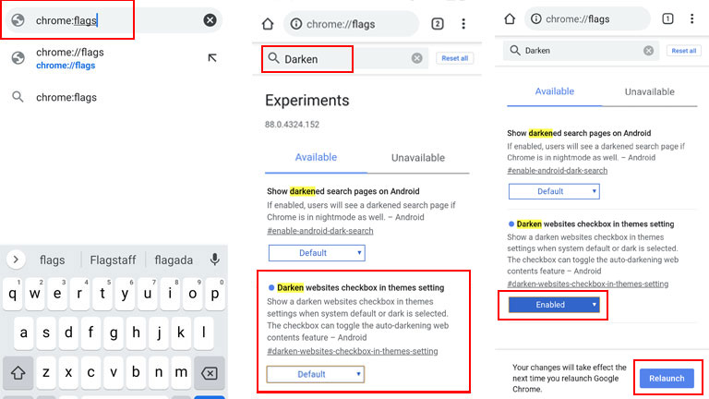The width and height of the screenshot is (709, 399).
Task: Tap the keyboard shift key
Action: point(18,373)
